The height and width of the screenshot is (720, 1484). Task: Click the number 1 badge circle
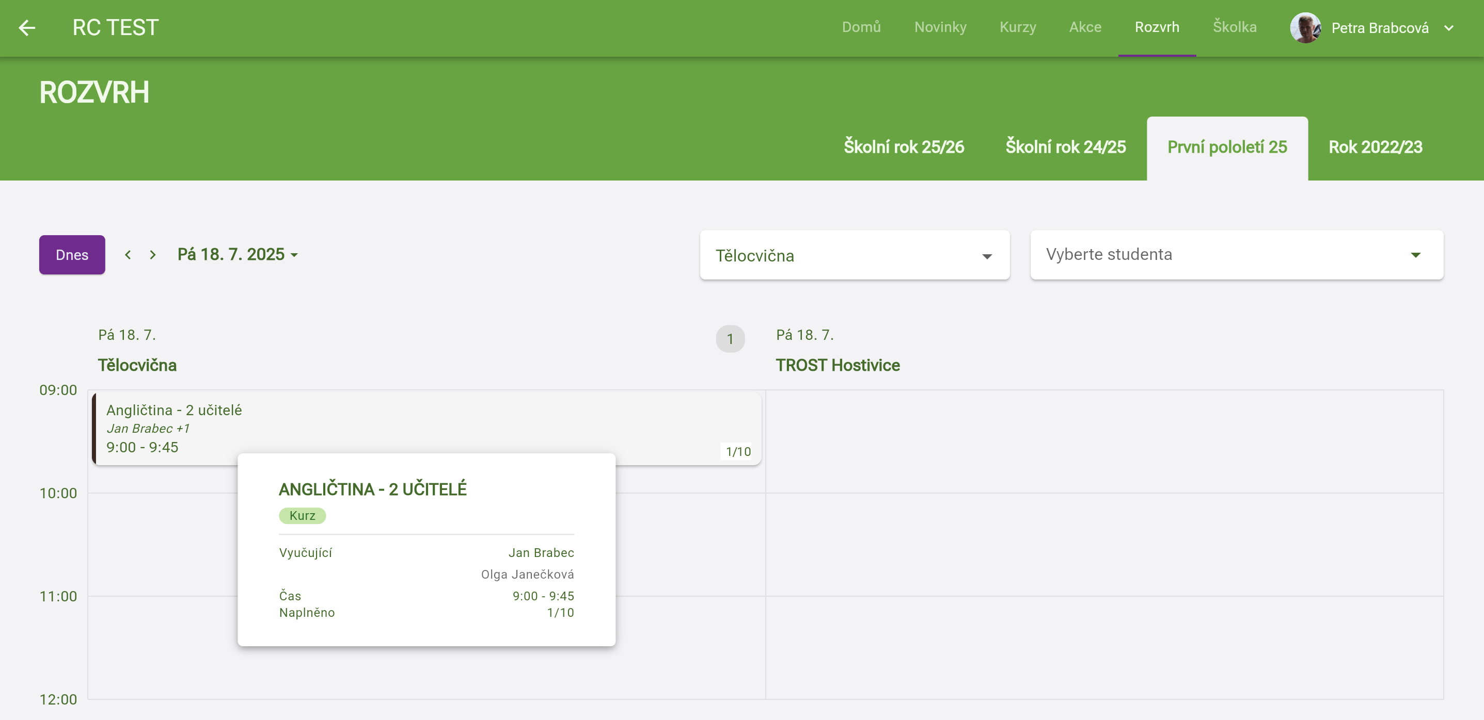coord(730,338)
